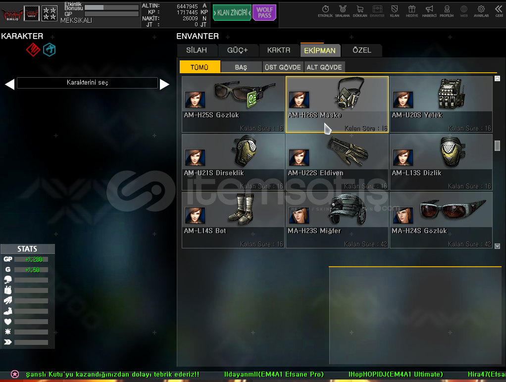Screen dimensions: 506x382
Task: Click the player name 'MEKSİKALI'
Action: [x=76, y=20]
